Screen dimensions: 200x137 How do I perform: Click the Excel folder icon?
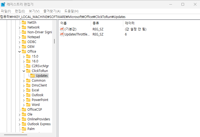tap(28, 90)
